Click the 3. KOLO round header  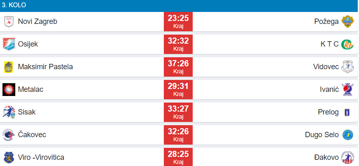[14, 6]
